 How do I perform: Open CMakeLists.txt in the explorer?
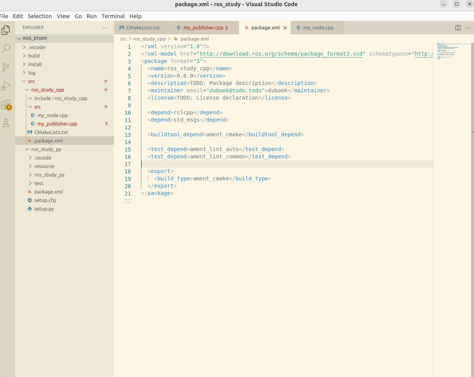[x=65, y=132]
